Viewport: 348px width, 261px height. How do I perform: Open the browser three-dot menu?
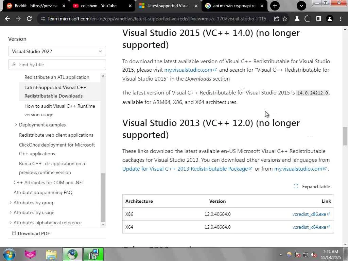click(x=341, y=19)
